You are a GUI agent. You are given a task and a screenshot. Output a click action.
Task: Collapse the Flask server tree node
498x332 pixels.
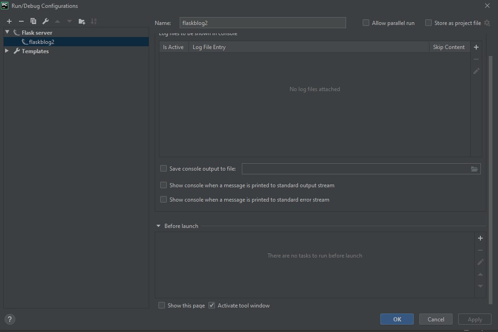[x=7, y=32]
